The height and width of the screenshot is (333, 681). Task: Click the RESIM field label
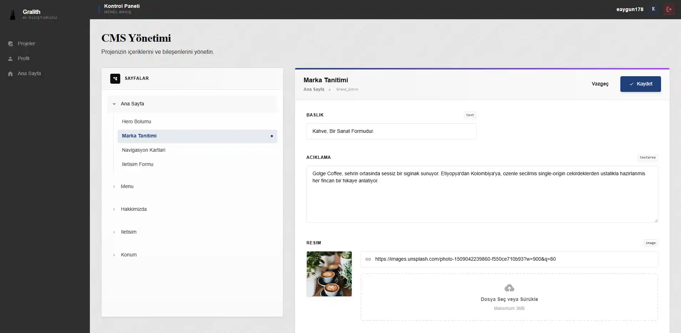[x=314, y=243]
